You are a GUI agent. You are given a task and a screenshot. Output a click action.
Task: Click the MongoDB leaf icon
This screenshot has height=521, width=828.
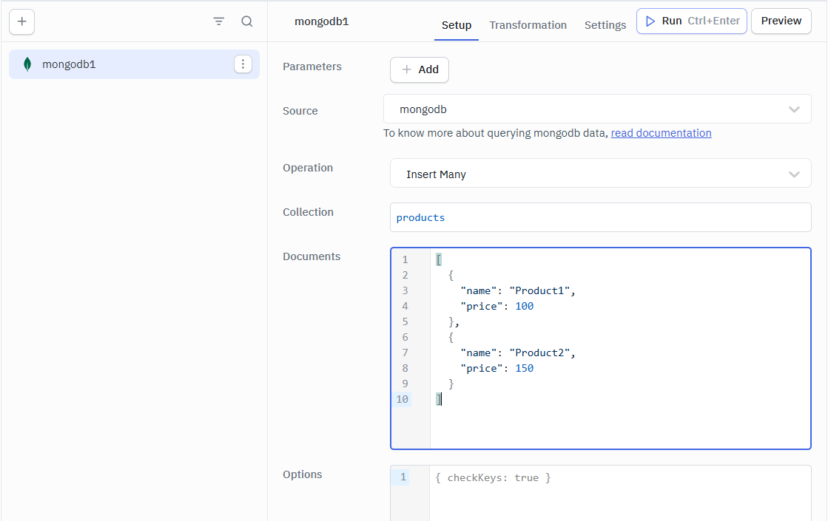pos(27,64)
